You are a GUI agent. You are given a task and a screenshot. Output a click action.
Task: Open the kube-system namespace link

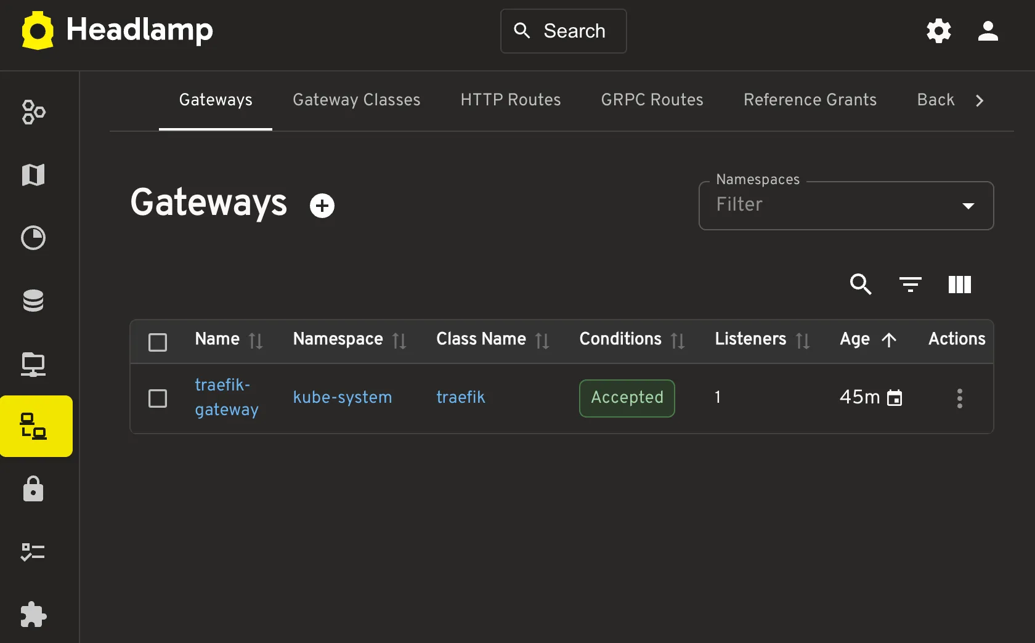click(x=343, y=397)
